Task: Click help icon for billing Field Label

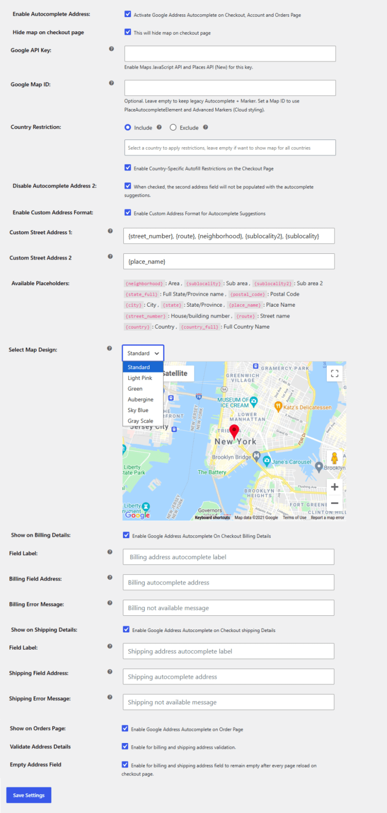Action: (x=110, y=552)
